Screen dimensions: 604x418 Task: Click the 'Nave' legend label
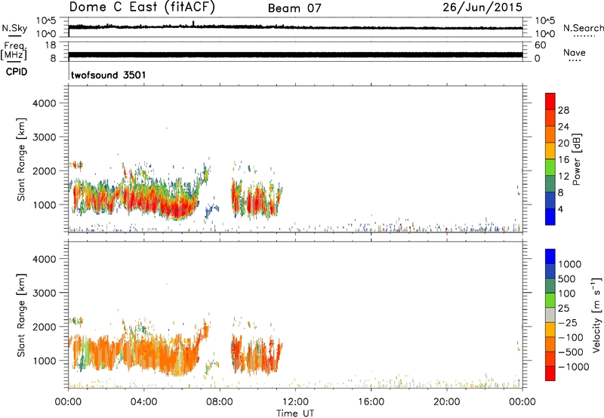pos(575,52)
